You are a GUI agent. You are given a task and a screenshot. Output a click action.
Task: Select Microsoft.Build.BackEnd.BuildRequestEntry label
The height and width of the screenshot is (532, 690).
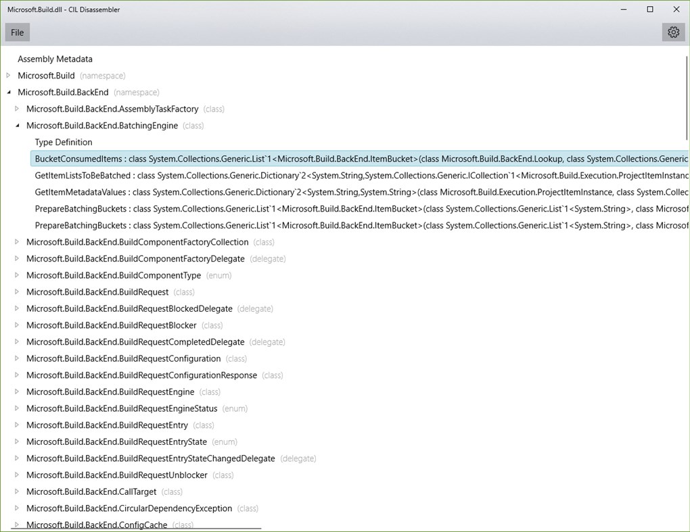pyautogui.click(x=108, y=425)
